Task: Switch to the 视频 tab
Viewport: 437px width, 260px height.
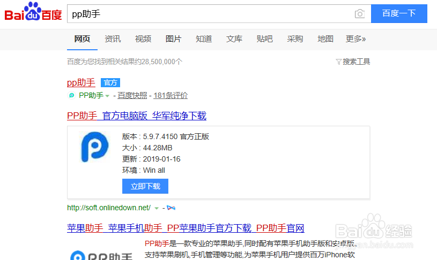Action: pos(143,39)
